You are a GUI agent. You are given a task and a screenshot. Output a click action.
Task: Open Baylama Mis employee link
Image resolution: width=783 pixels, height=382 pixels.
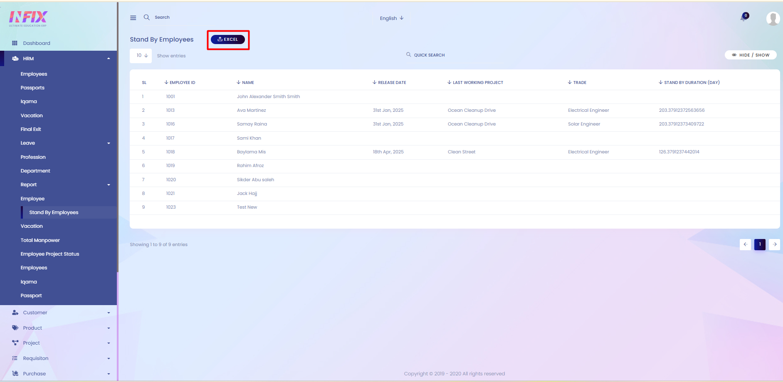click(x=251, y=152)
